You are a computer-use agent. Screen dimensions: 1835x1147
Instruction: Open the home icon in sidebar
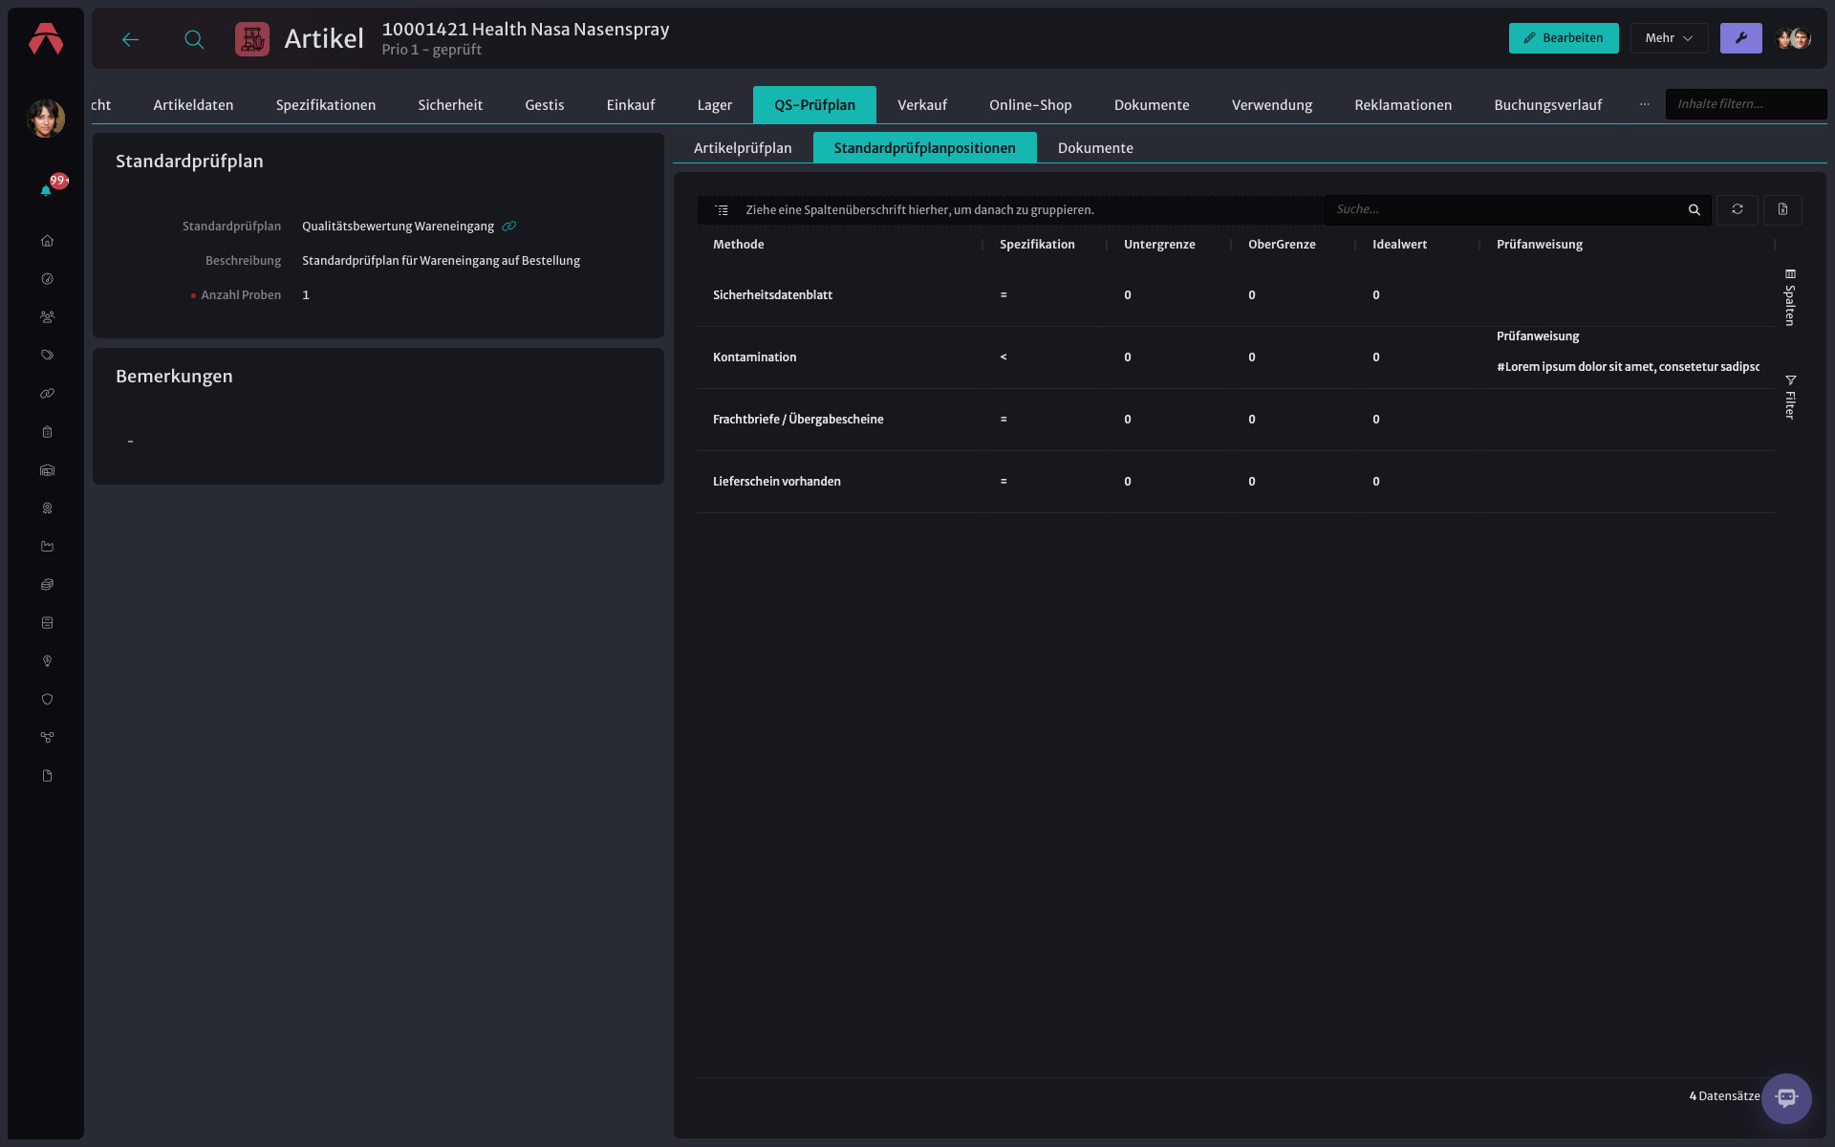(47, 241)
